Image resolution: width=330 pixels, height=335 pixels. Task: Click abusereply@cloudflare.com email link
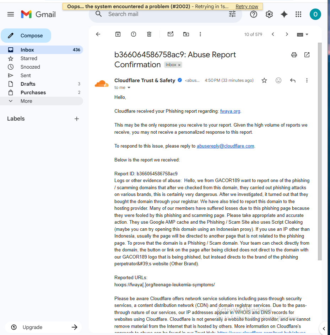coord(226,146)
